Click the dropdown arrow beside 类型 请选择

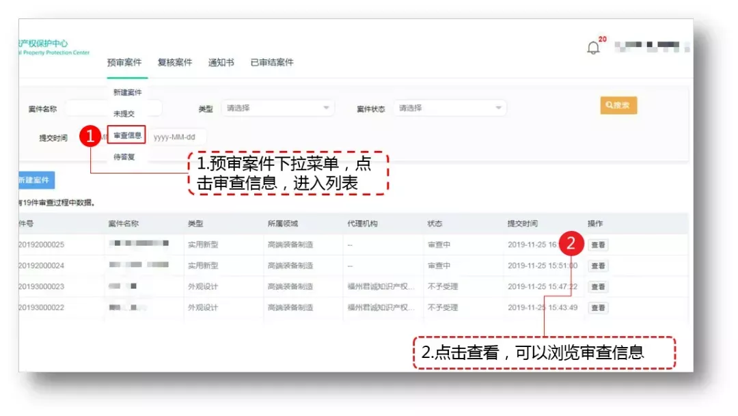coord(327,108)
